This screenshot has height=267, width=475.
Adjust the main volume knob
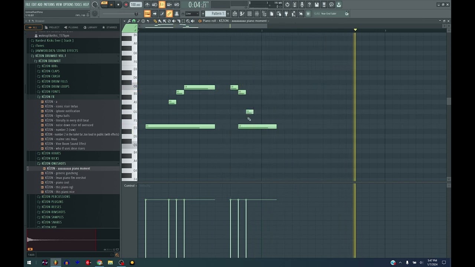(x=94, y=4)
